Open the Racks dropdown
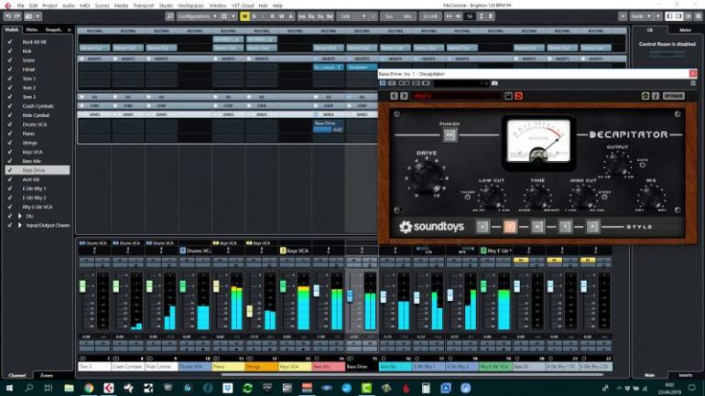The image size is (705, 396). coord(641,16)
